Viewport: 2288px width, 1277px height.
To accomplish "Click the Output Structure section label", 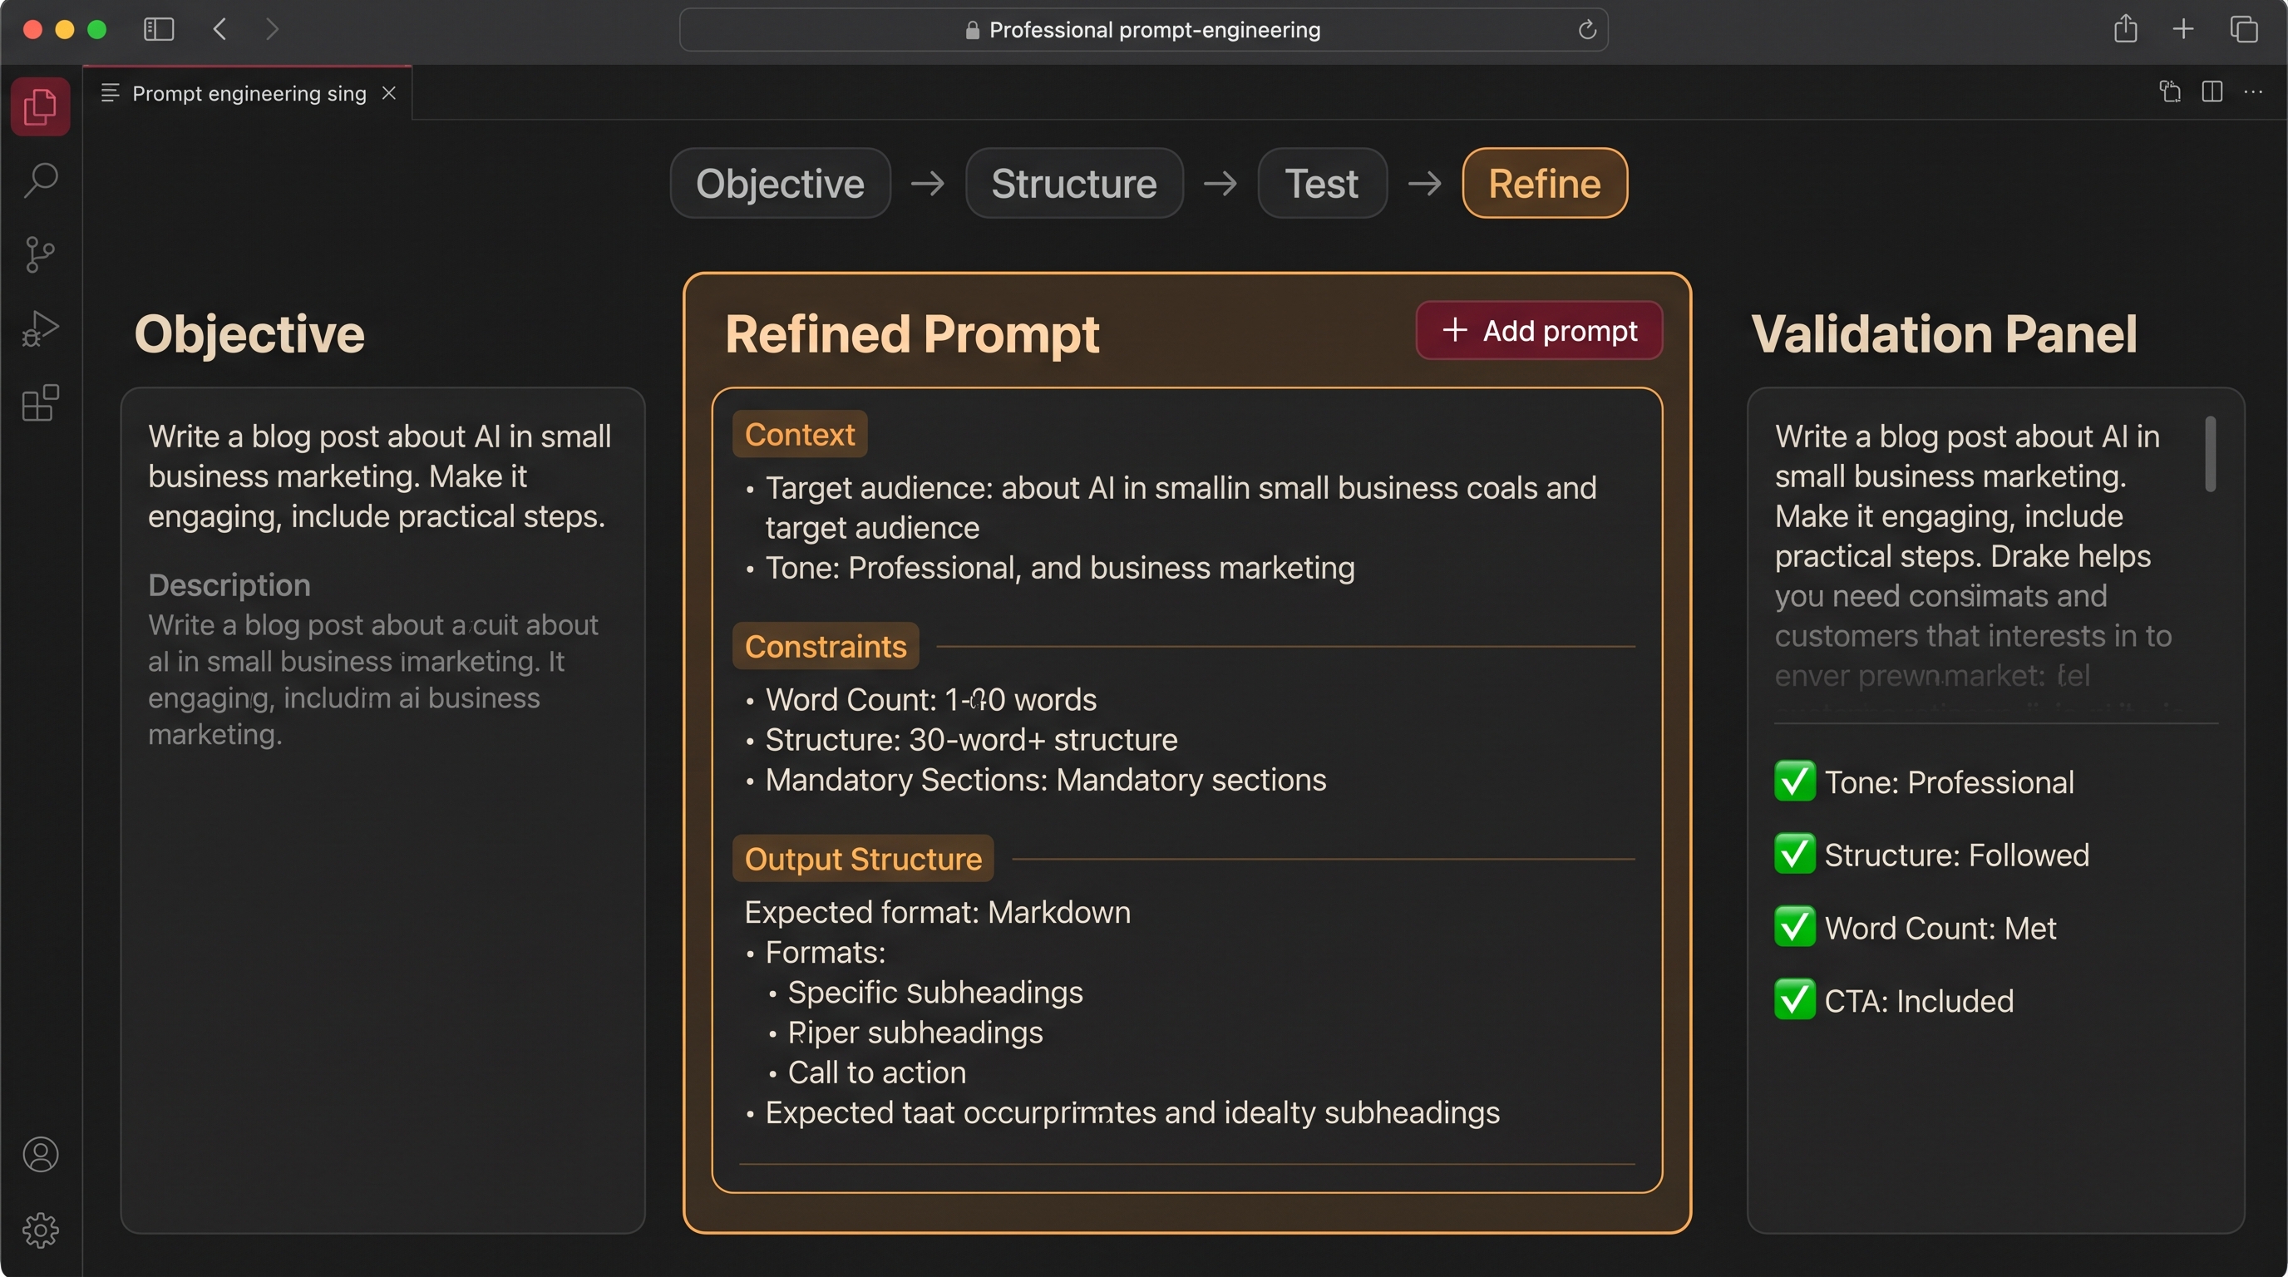I will point(862,859).
